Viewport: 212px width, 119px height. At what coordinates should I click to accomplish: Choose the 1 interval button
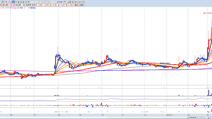(x=31, y=2)
